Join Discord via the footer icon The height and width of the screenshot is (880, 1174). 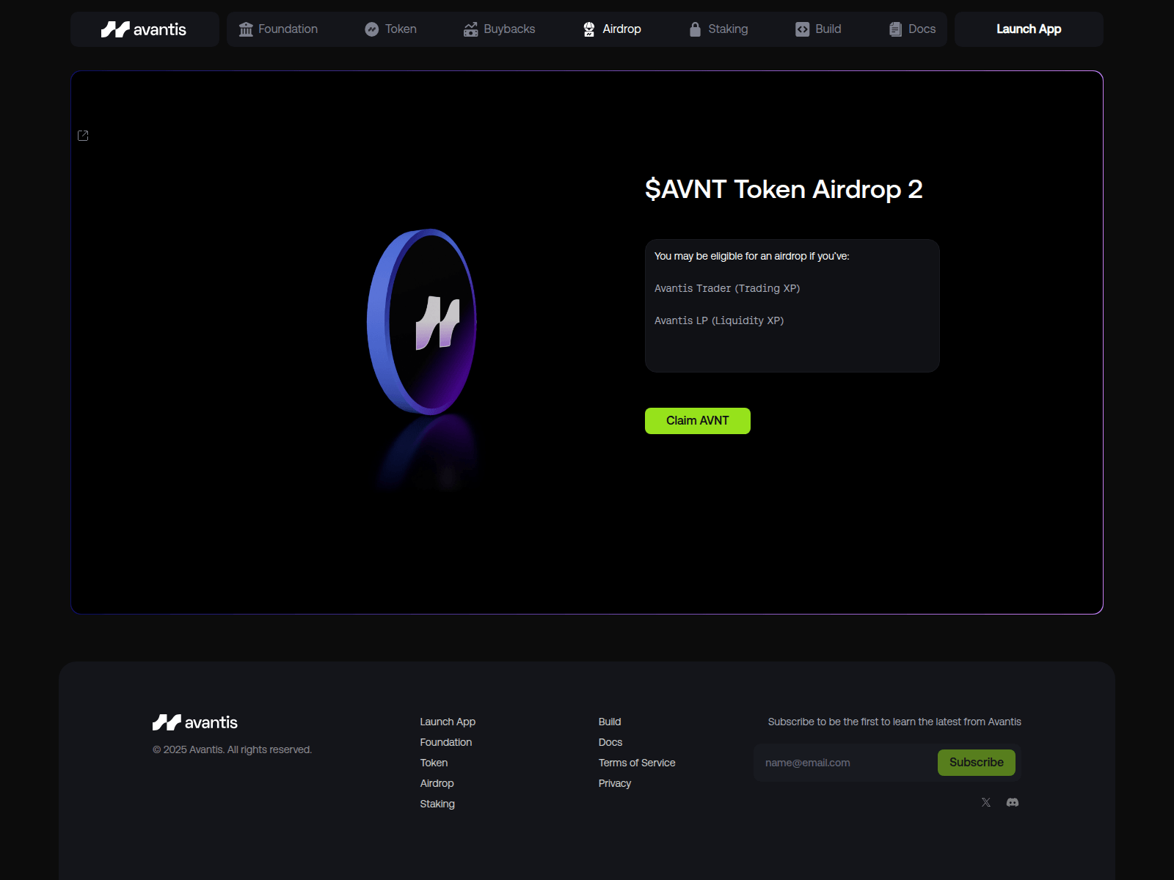tap(1013, 802)
